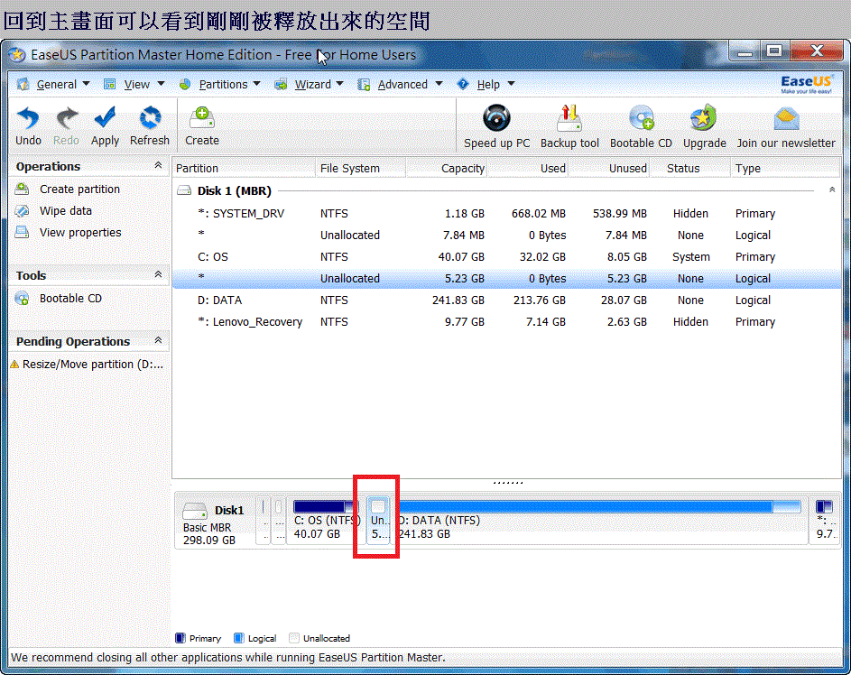Select the SYSTEM_DRV partition row
This screenshot has width=851, height=675.
click(x=506, y=213)
